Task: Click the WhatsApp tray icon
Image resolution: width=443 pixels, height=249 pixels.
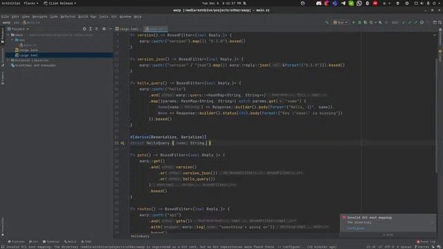Action: click(359, 3)
